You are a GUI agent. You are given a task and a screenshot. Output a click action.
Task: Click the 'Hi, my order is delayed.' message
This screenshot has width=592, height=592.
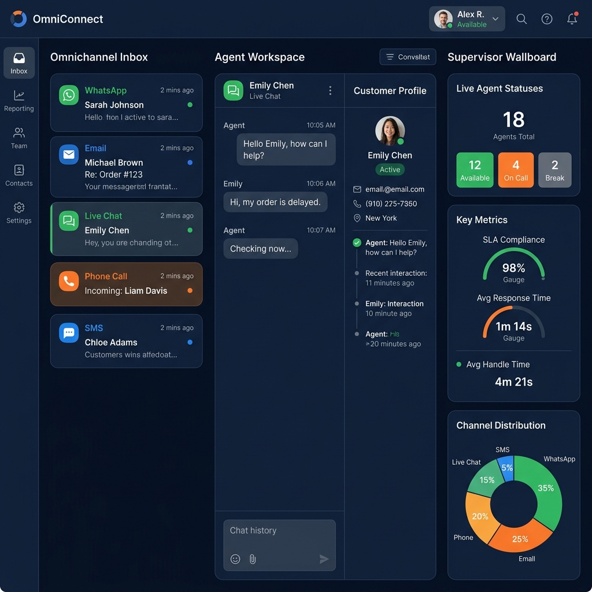pyautogui.click(x=275, y=202)
